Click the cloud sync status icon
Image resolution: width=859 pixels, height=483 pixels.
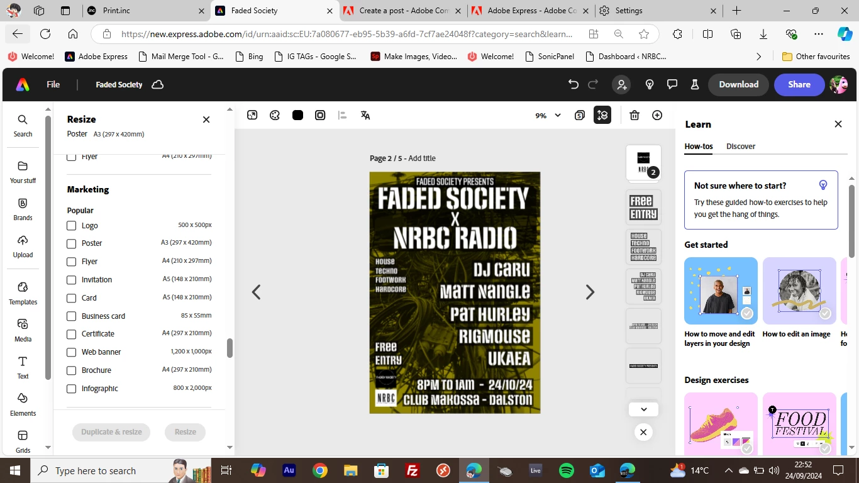158,84
